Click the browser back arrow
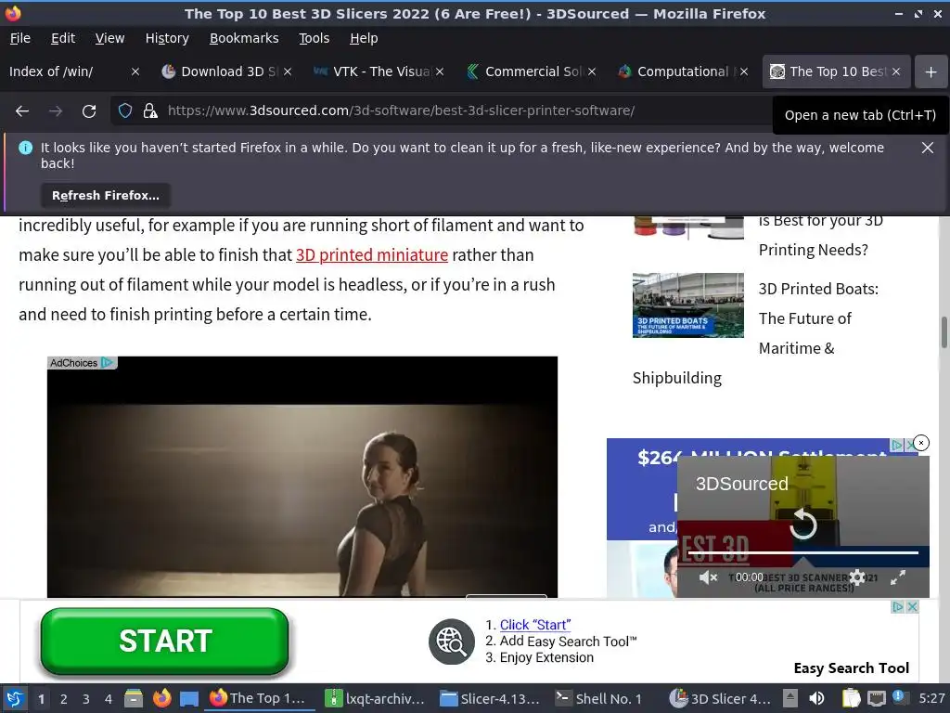The width and height of the screenshot is (950, 713). click(22, 111)
